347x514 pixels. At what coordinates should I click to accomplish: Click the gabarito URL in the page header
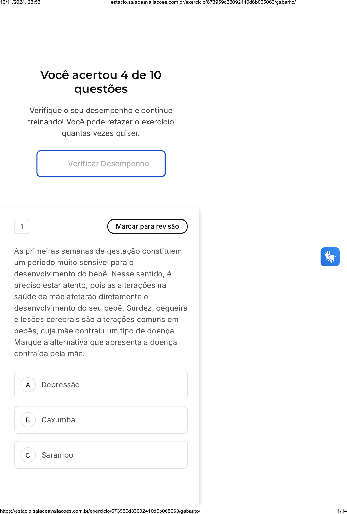point(203,2)
